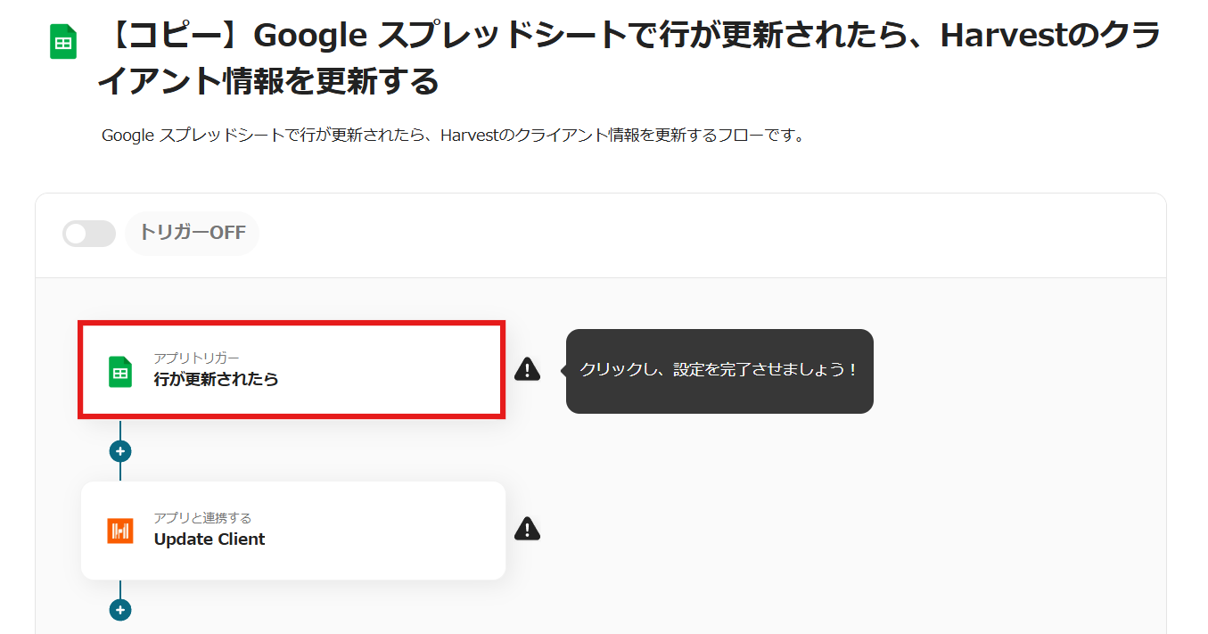
Task: Click the 行が更新されたら step name text
Action: click(x=216, y=380)
